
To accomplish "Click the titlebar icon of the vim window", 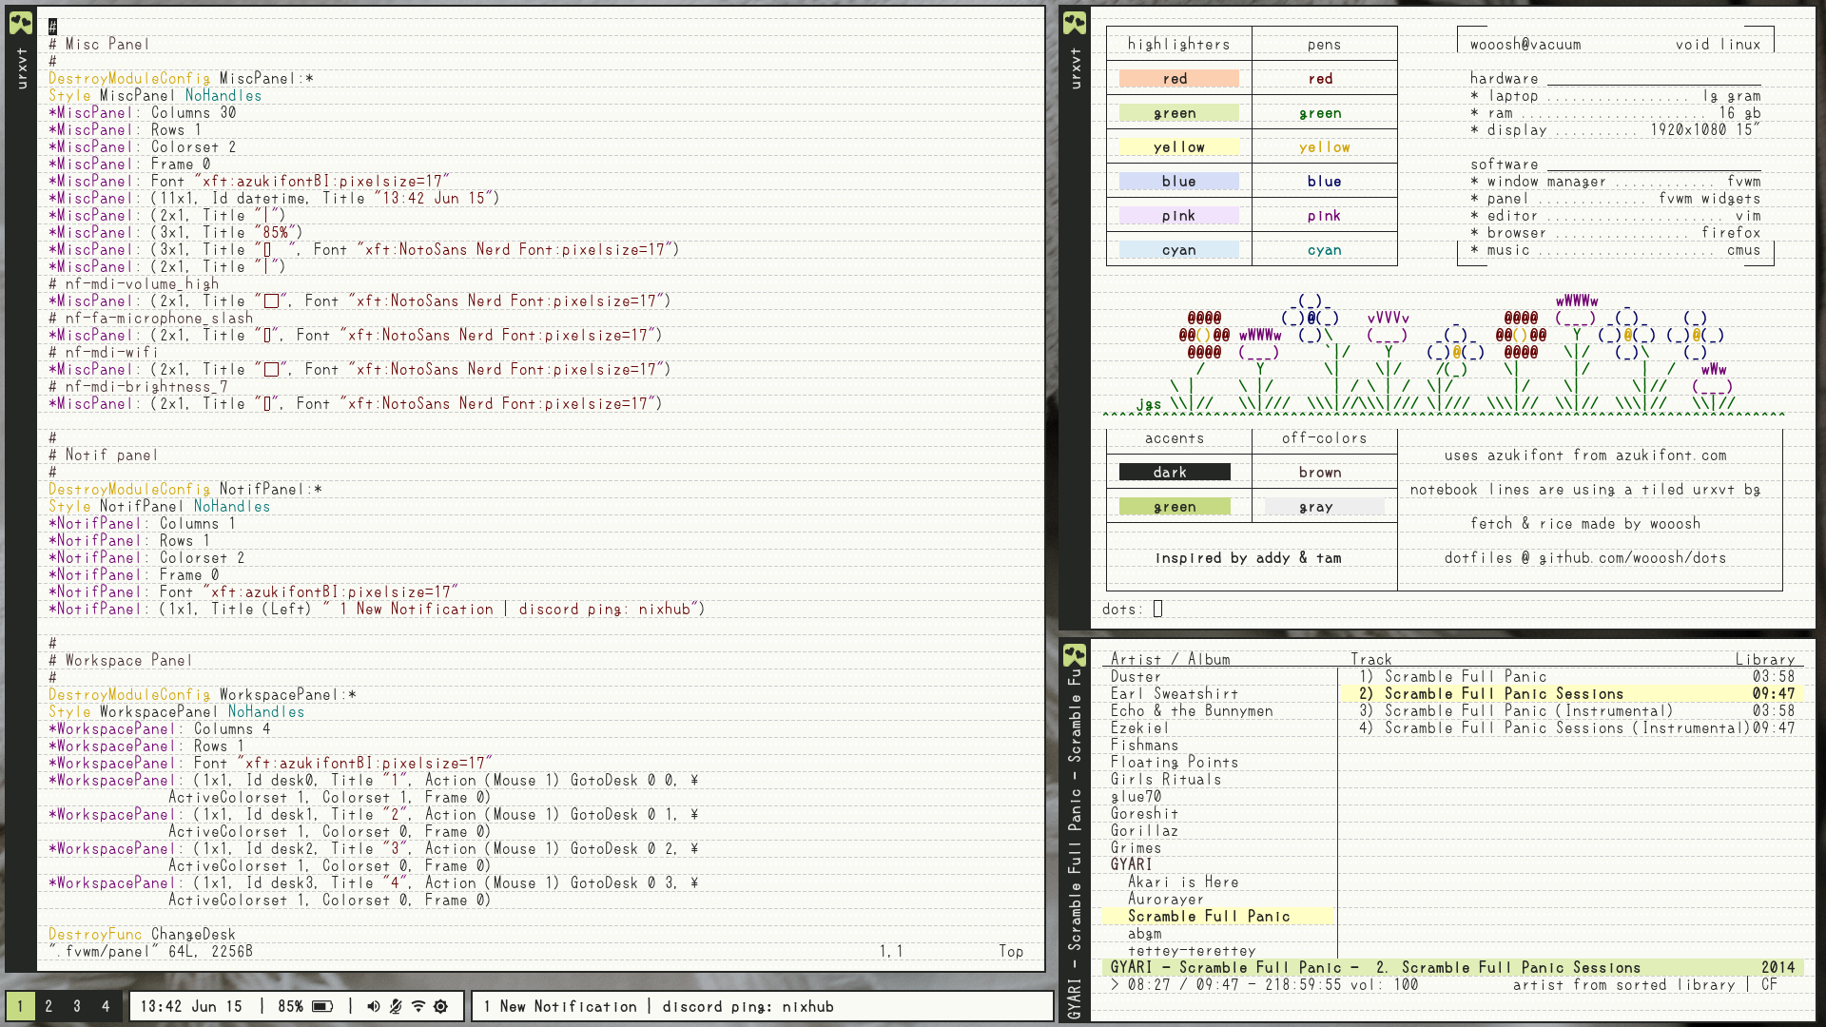I will (21, 23).
